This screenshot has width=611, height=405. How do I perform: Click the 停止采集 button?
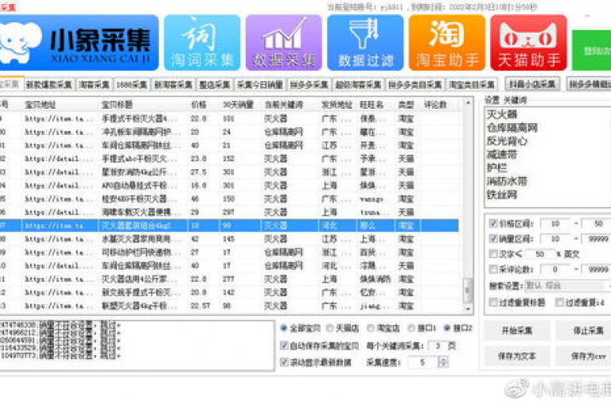coord(588,330)
